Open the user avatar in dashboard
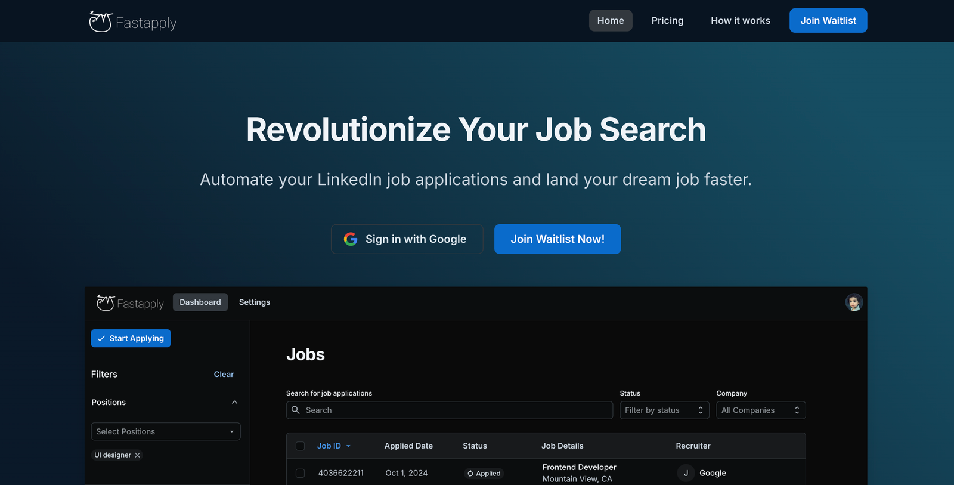The width and height of the screenshot is (954, 485). tap(854, 302)
